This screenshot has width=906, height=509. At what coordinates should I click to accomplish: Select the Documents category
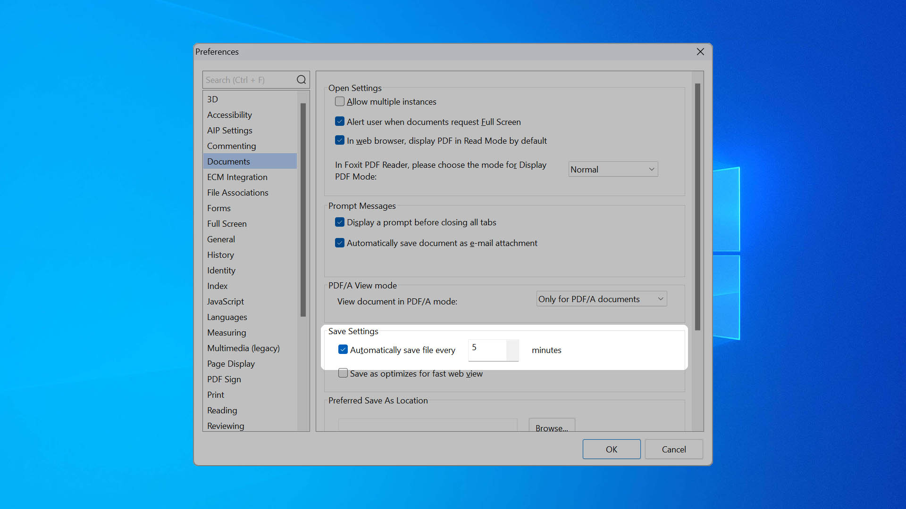(250, 161)
